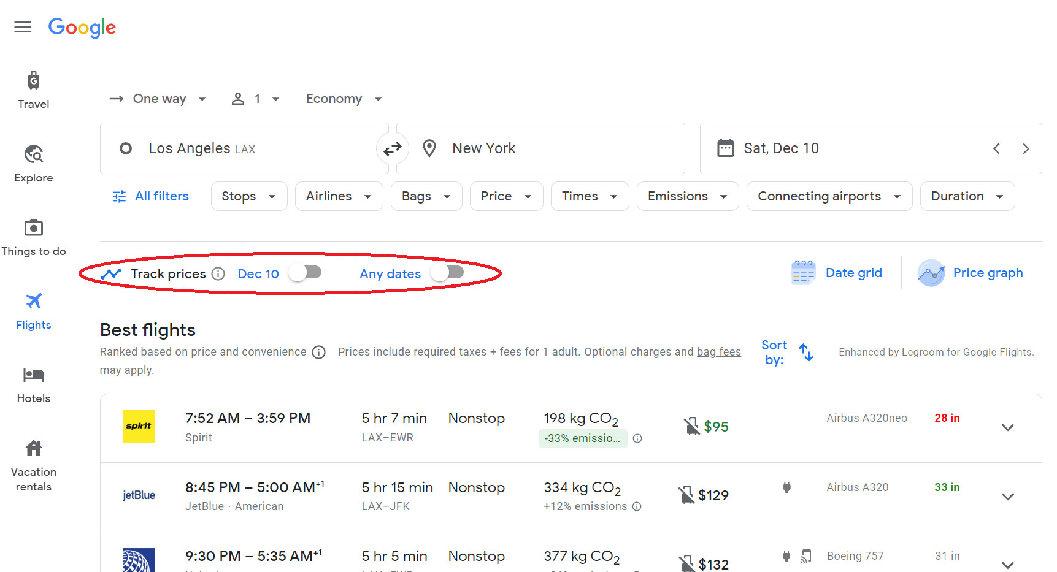This screenshot has width=1057, height=572.
Task: Click the power outlet icon on JetBlue row
Action: tap(786, 487)
